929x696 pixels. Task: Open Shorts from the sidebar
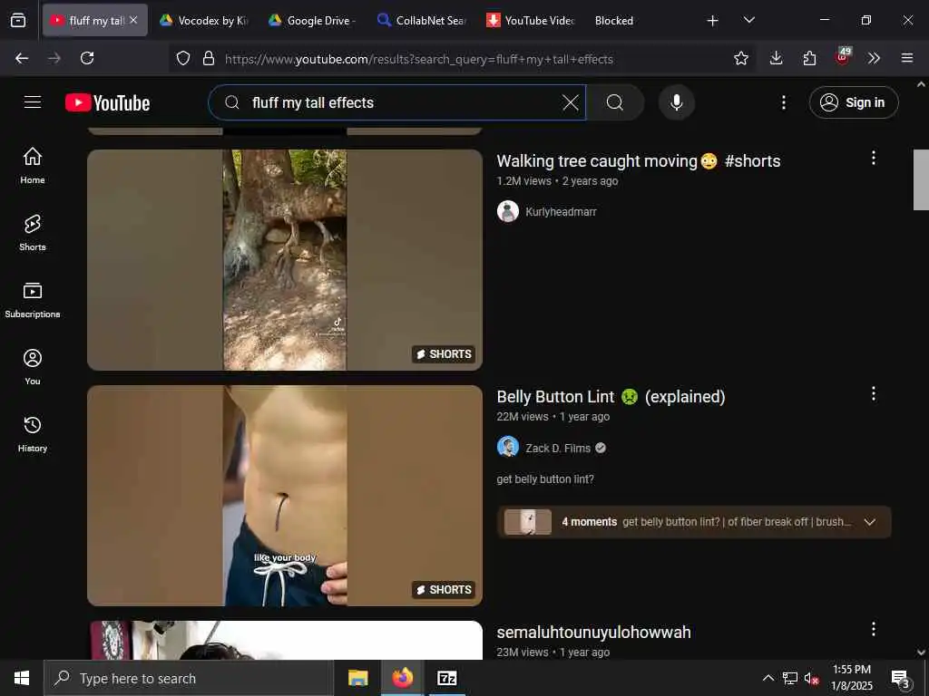coord(33,233)
